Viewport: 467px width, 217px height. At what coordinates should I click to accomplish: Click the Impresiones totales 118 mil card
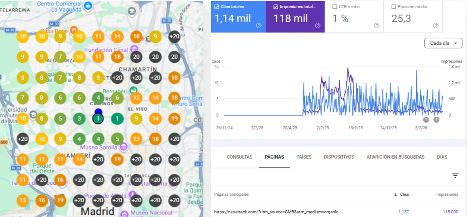point(295,17)
